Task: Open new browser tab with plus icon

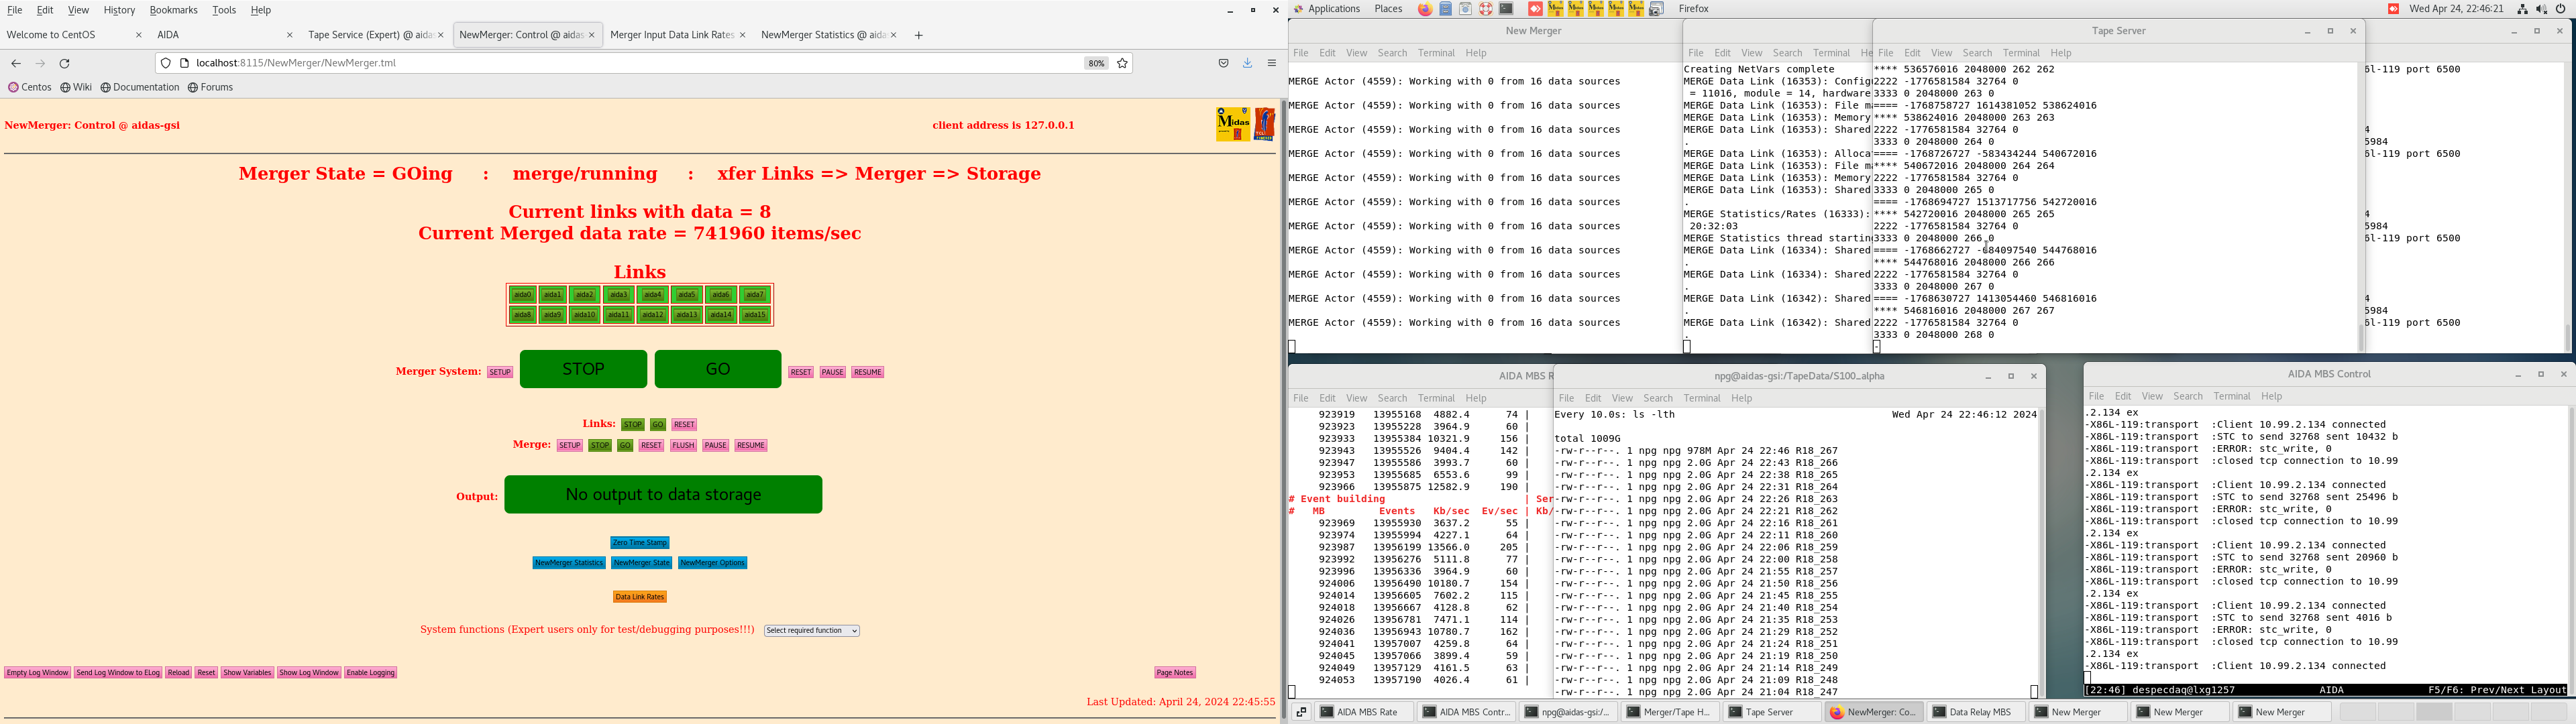Action: (x=918, y=35)
